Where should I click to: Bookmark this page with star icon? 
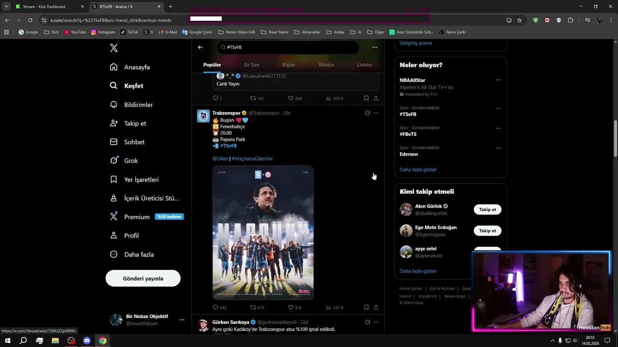click(520, 20)
